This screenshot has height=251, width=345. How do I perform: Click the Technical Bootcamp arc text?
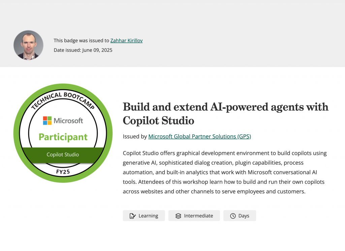coord(63,96)
